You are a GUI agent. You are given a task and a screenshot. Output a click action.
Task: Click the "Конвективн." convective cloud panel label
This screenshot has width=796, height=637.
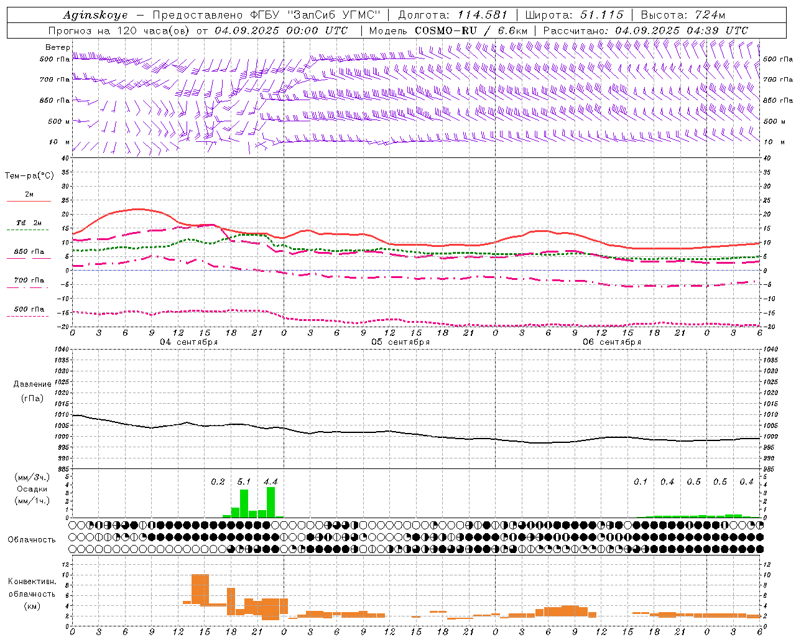32,582
